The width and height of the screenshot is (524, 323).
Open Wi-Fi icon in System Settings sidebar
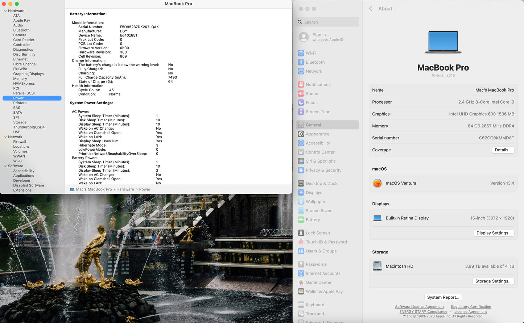[301, 53]
